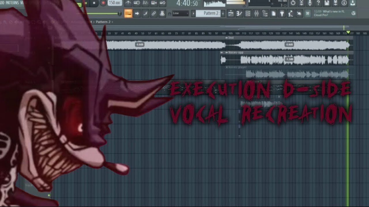Screen dimensions: 369x207
Task: Click the -0.8dB label on left Inst clip
Action: [140, 45]
